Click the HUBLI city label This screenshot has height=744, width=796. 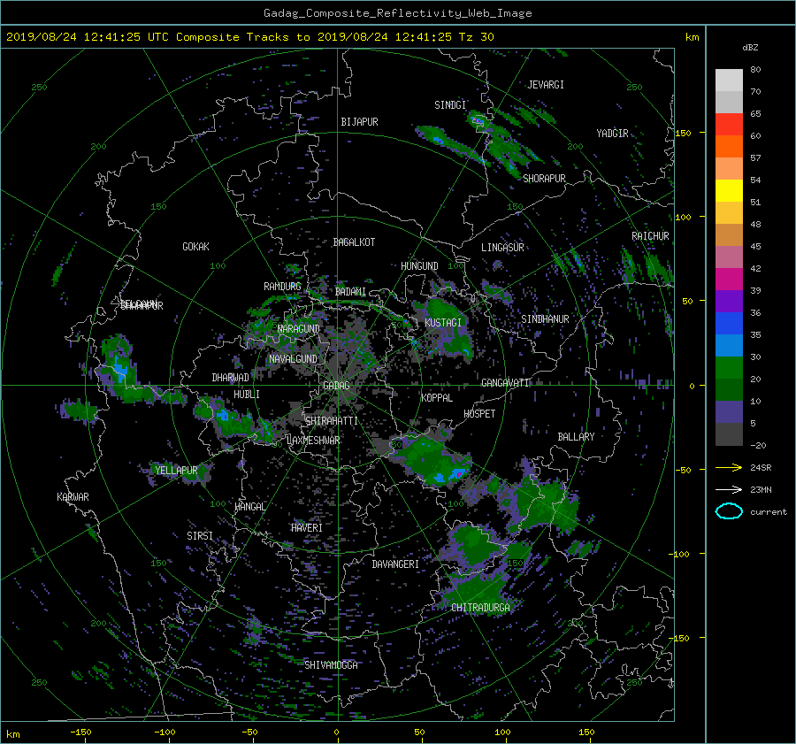coord(247,395)
